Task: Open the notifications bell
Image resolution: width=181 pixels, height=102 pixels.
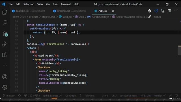Action: tap(176, 95)
